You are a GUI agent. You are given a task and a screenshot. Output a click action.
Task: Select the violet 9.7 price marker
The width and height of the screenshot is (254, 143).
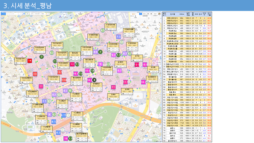(119, 71)
